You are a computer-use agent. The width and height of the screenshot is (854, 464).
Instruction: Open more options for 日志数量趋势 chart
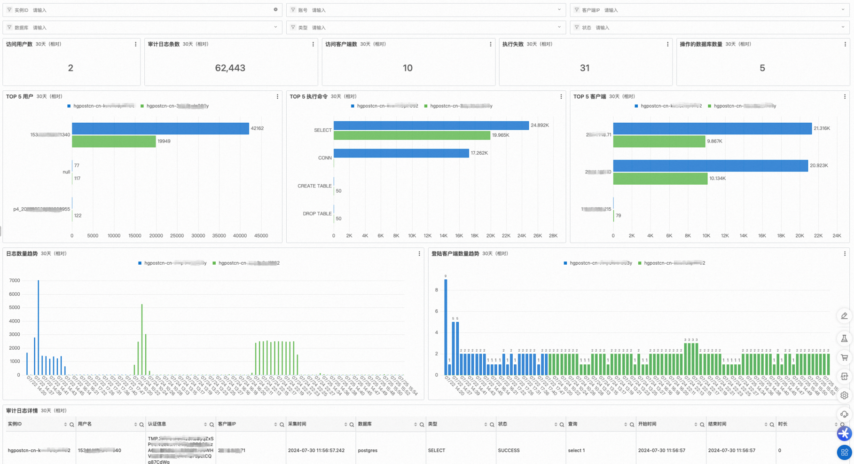419,253
